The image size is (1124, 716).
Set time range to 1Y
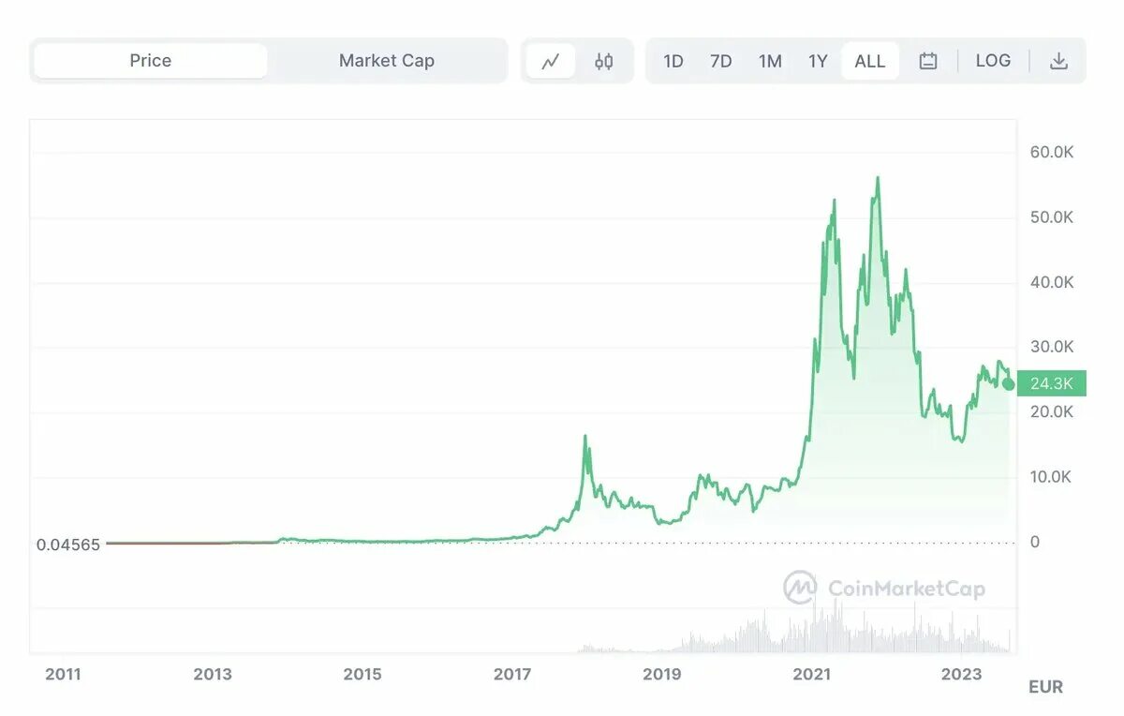click(818, 61)
